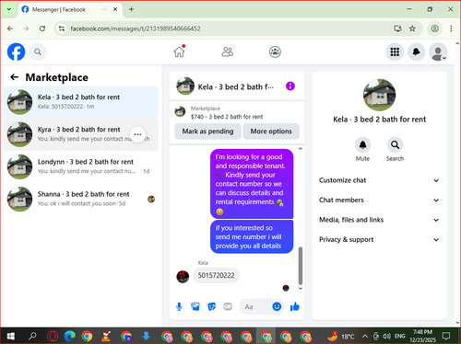Expand Chat members section
The height and width of the screenshot is (344, 461).
379,200
